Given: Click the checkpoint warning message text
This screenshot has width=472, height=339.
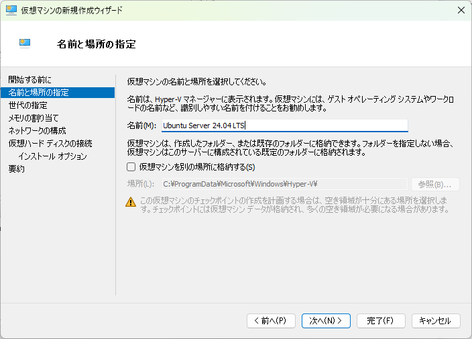Looking at the screenshot, I should click(295, 205).
